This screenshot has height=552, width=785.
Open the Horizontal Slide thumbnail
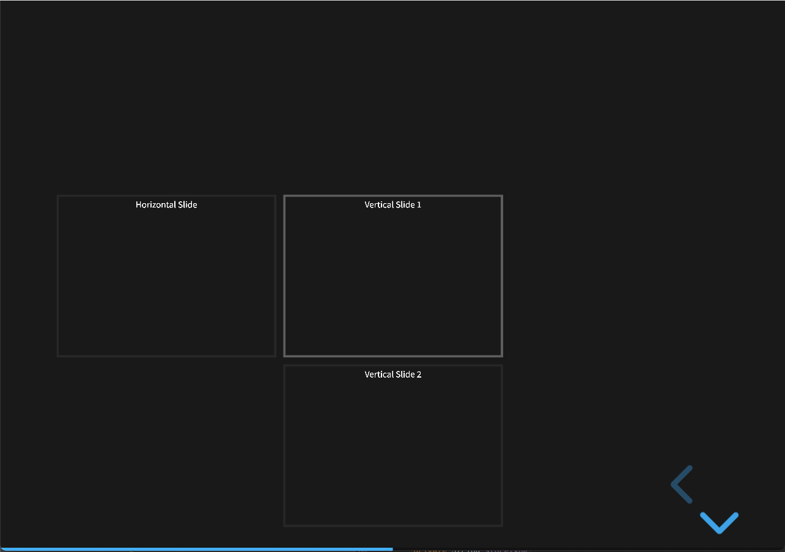coord(166,276)
